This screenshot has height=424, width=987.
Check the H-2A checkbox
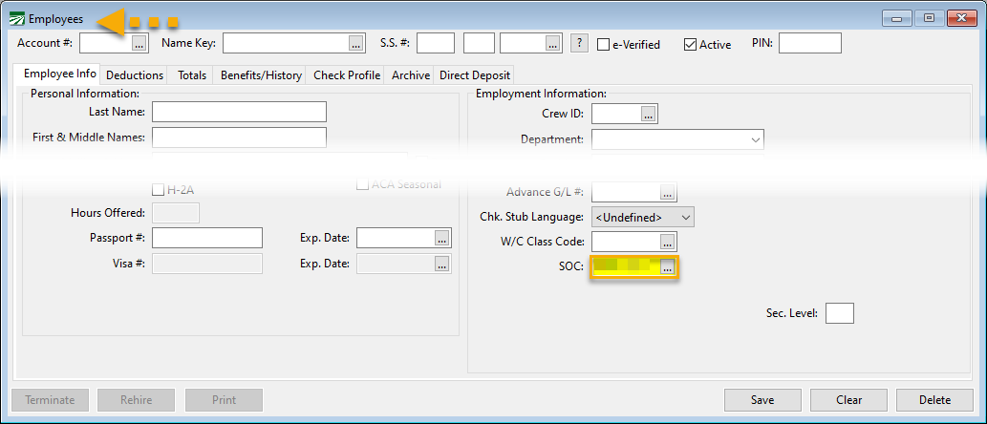pos(159,190)
